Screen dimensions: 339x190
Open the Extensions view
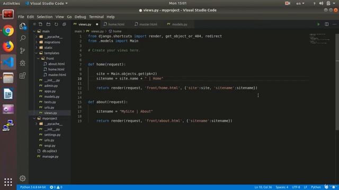pos(22,75)
